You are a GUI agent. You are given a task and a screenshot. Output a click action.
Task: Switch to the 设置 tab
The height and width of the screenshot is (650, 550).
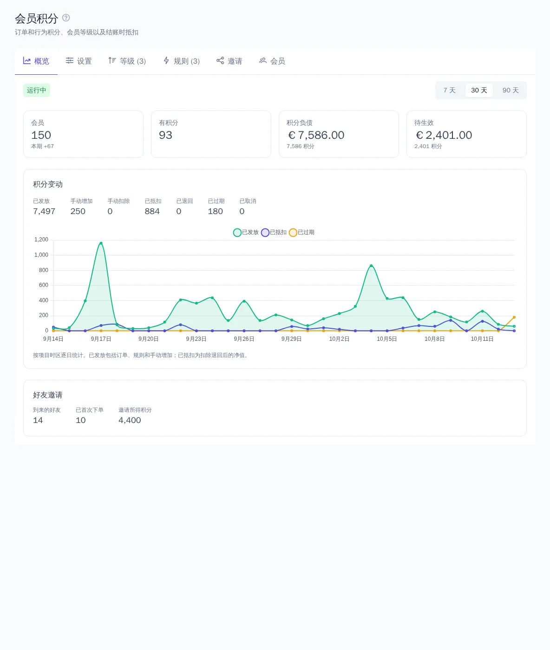pyautogui.click(x=79, y=61)
